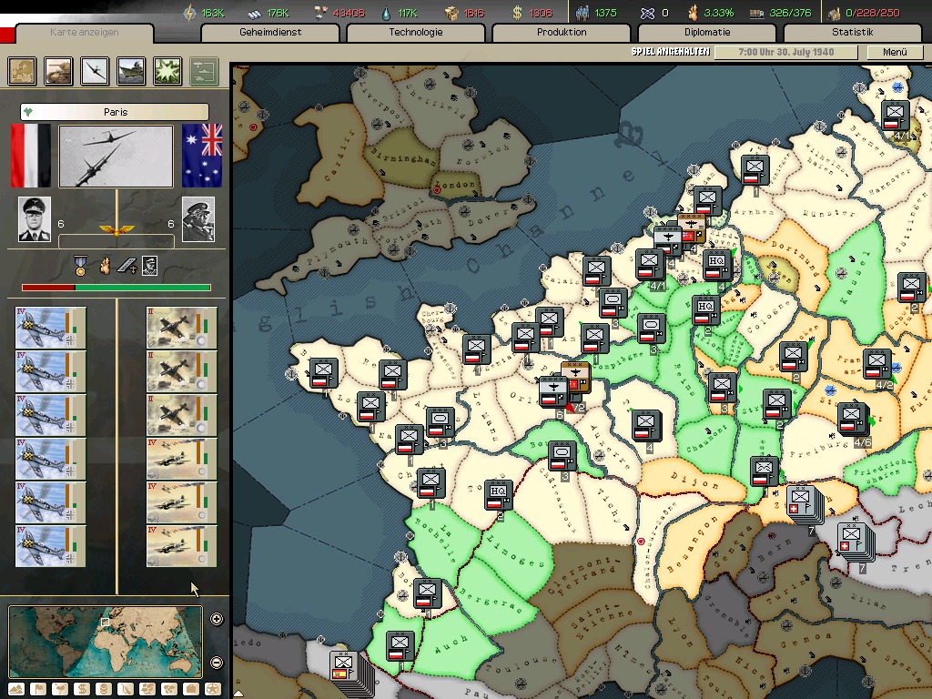Open the Produktion tab
Screen dimensions: 932x699
(562, 33)
